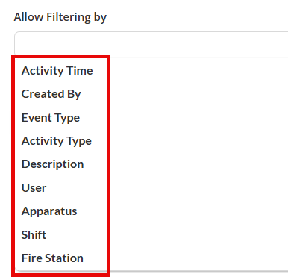Viewport: 288px width, 277px height.
Task: Choose the Description option
Action: tap(52, 164)
